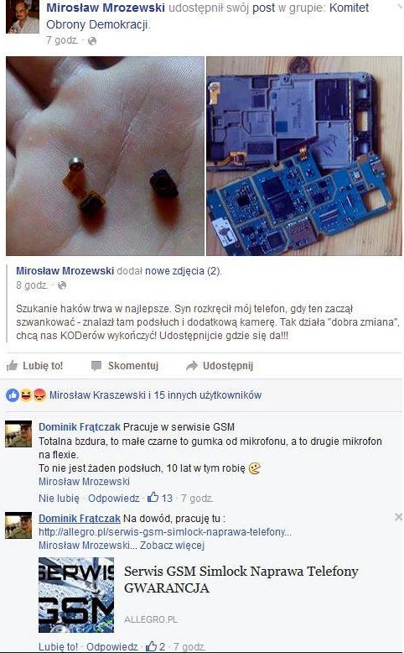Click the Udostępnij share arrow icon
Image resolution: width=404 pixels, height=653 pixels.
(x=191, y=366)
